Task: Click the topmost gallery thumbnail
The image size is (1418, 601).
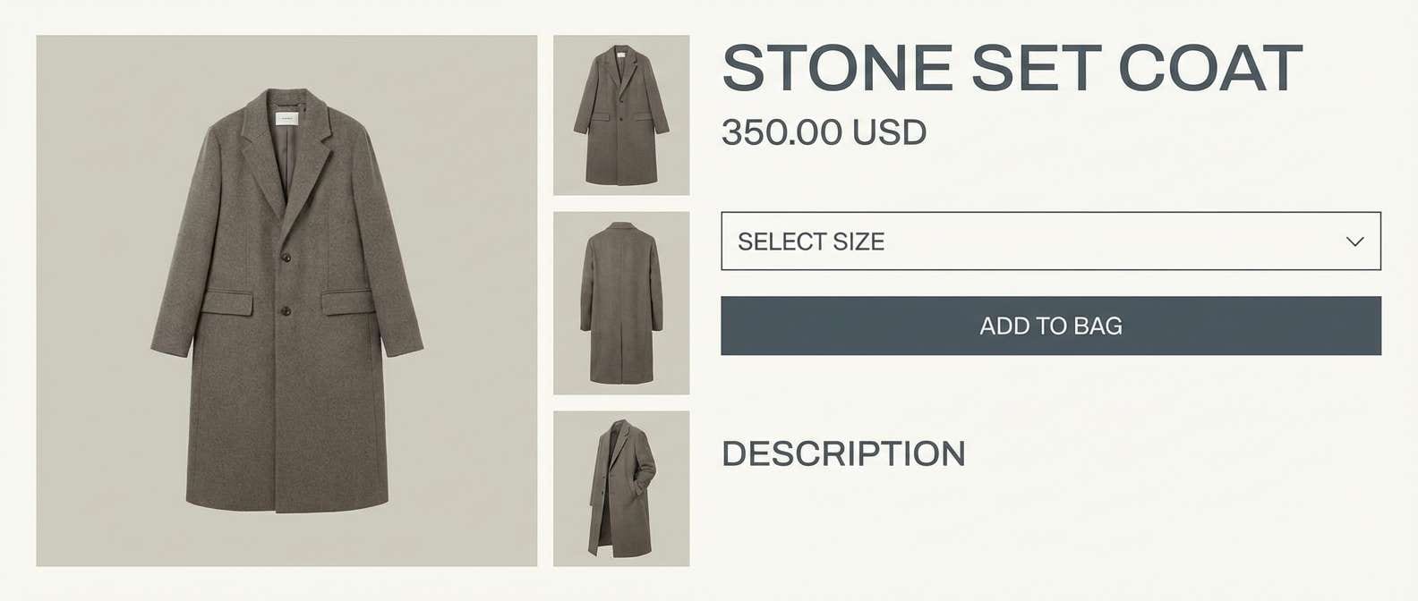Action: pyautogui.click(x=621, y=113)
